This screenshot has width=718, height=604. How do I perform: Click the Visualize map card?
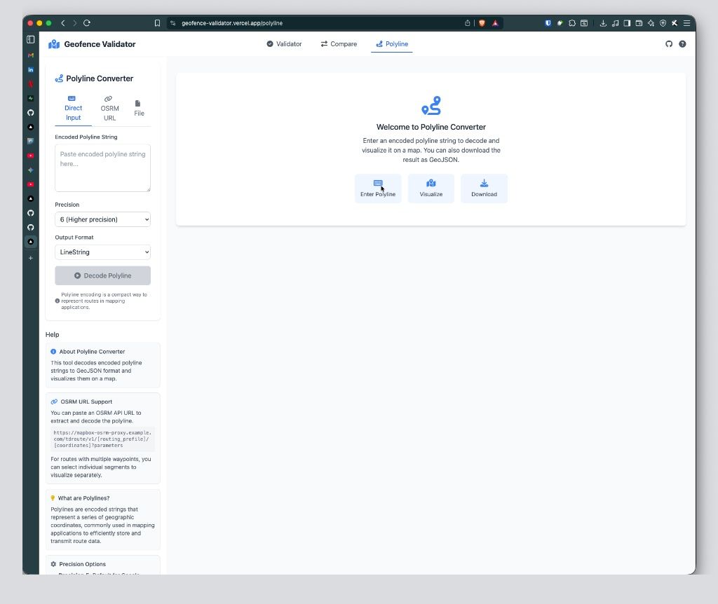pyautogui.click(x=431, y=188)
